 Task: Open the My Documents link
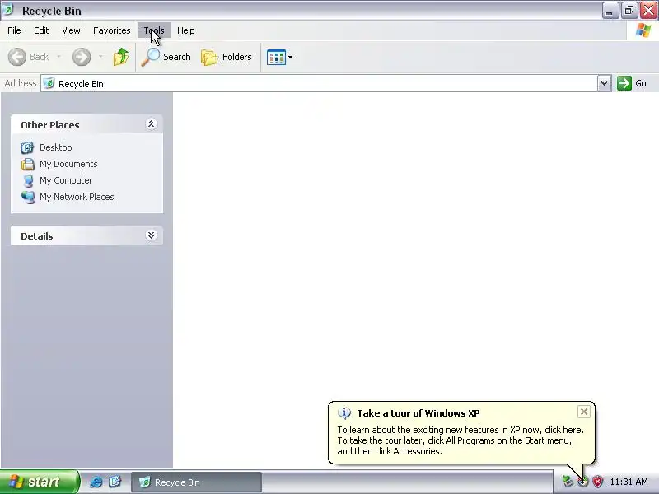coord(68,164)
